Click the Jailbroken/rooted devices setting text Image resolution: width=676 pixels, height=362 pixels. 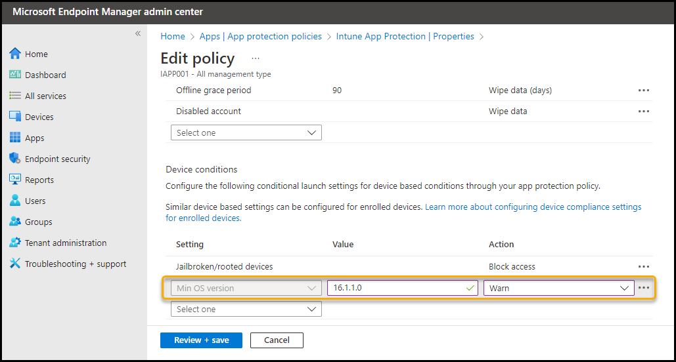click(224, 266)
